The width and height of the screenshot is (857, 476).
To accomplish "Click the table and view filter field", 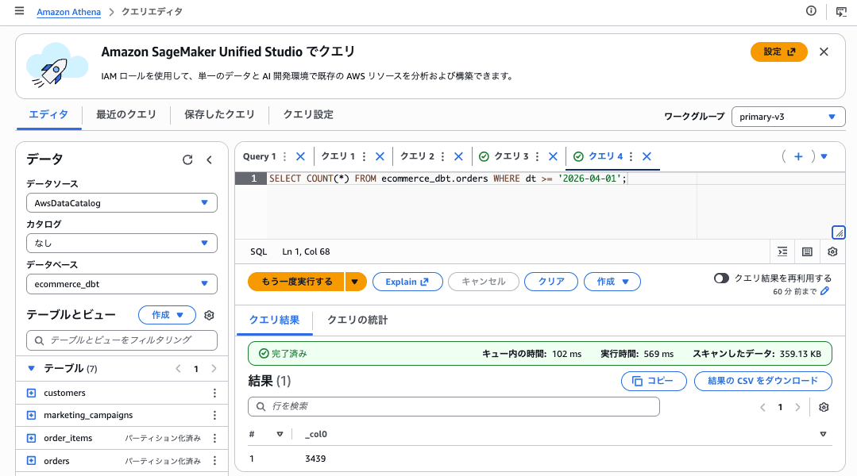I will click(122, 340).
